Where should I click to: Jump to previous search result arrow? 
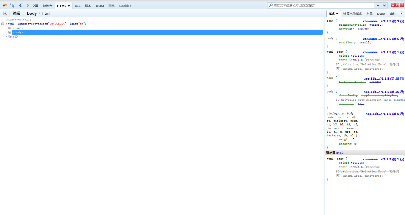coord(378,5)
